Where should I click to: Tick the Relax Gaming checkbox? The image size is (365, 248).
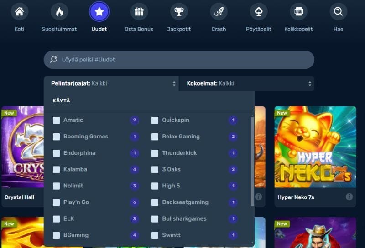tap(155, 137)
